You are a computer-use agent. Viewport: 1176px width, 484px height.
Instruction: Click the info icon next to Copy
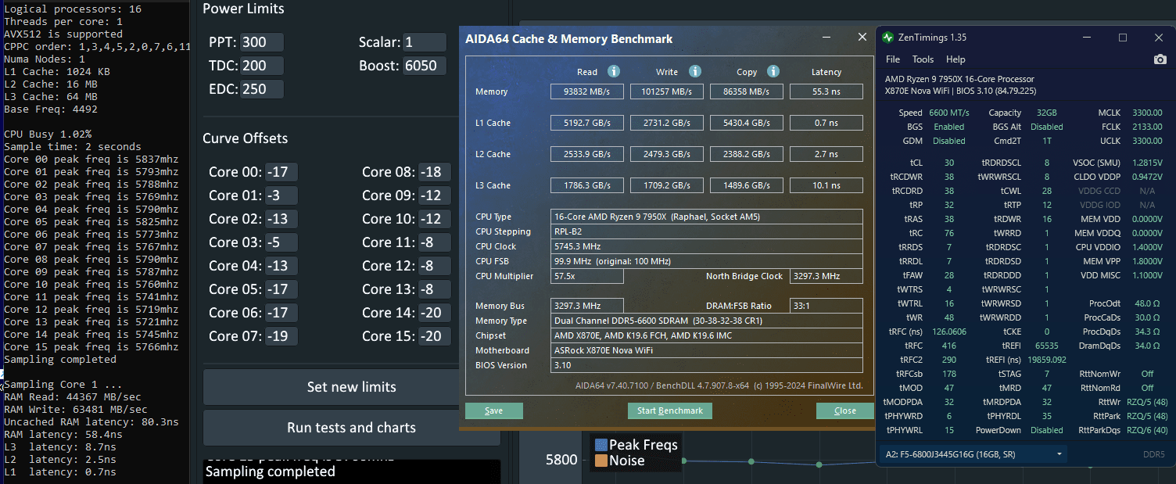773,71
